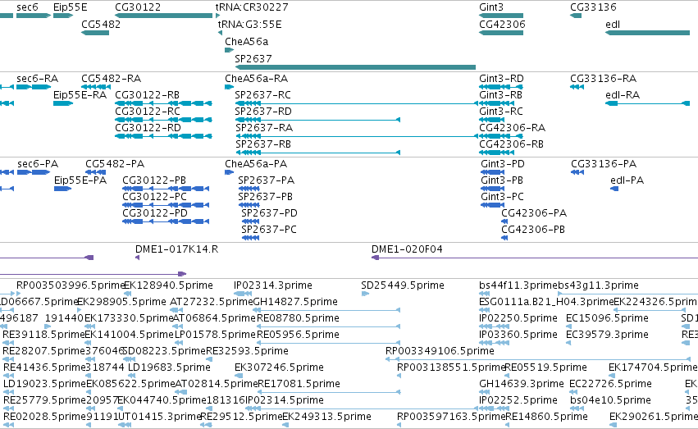Click the edl gene arrow bar

pos(647,33)
